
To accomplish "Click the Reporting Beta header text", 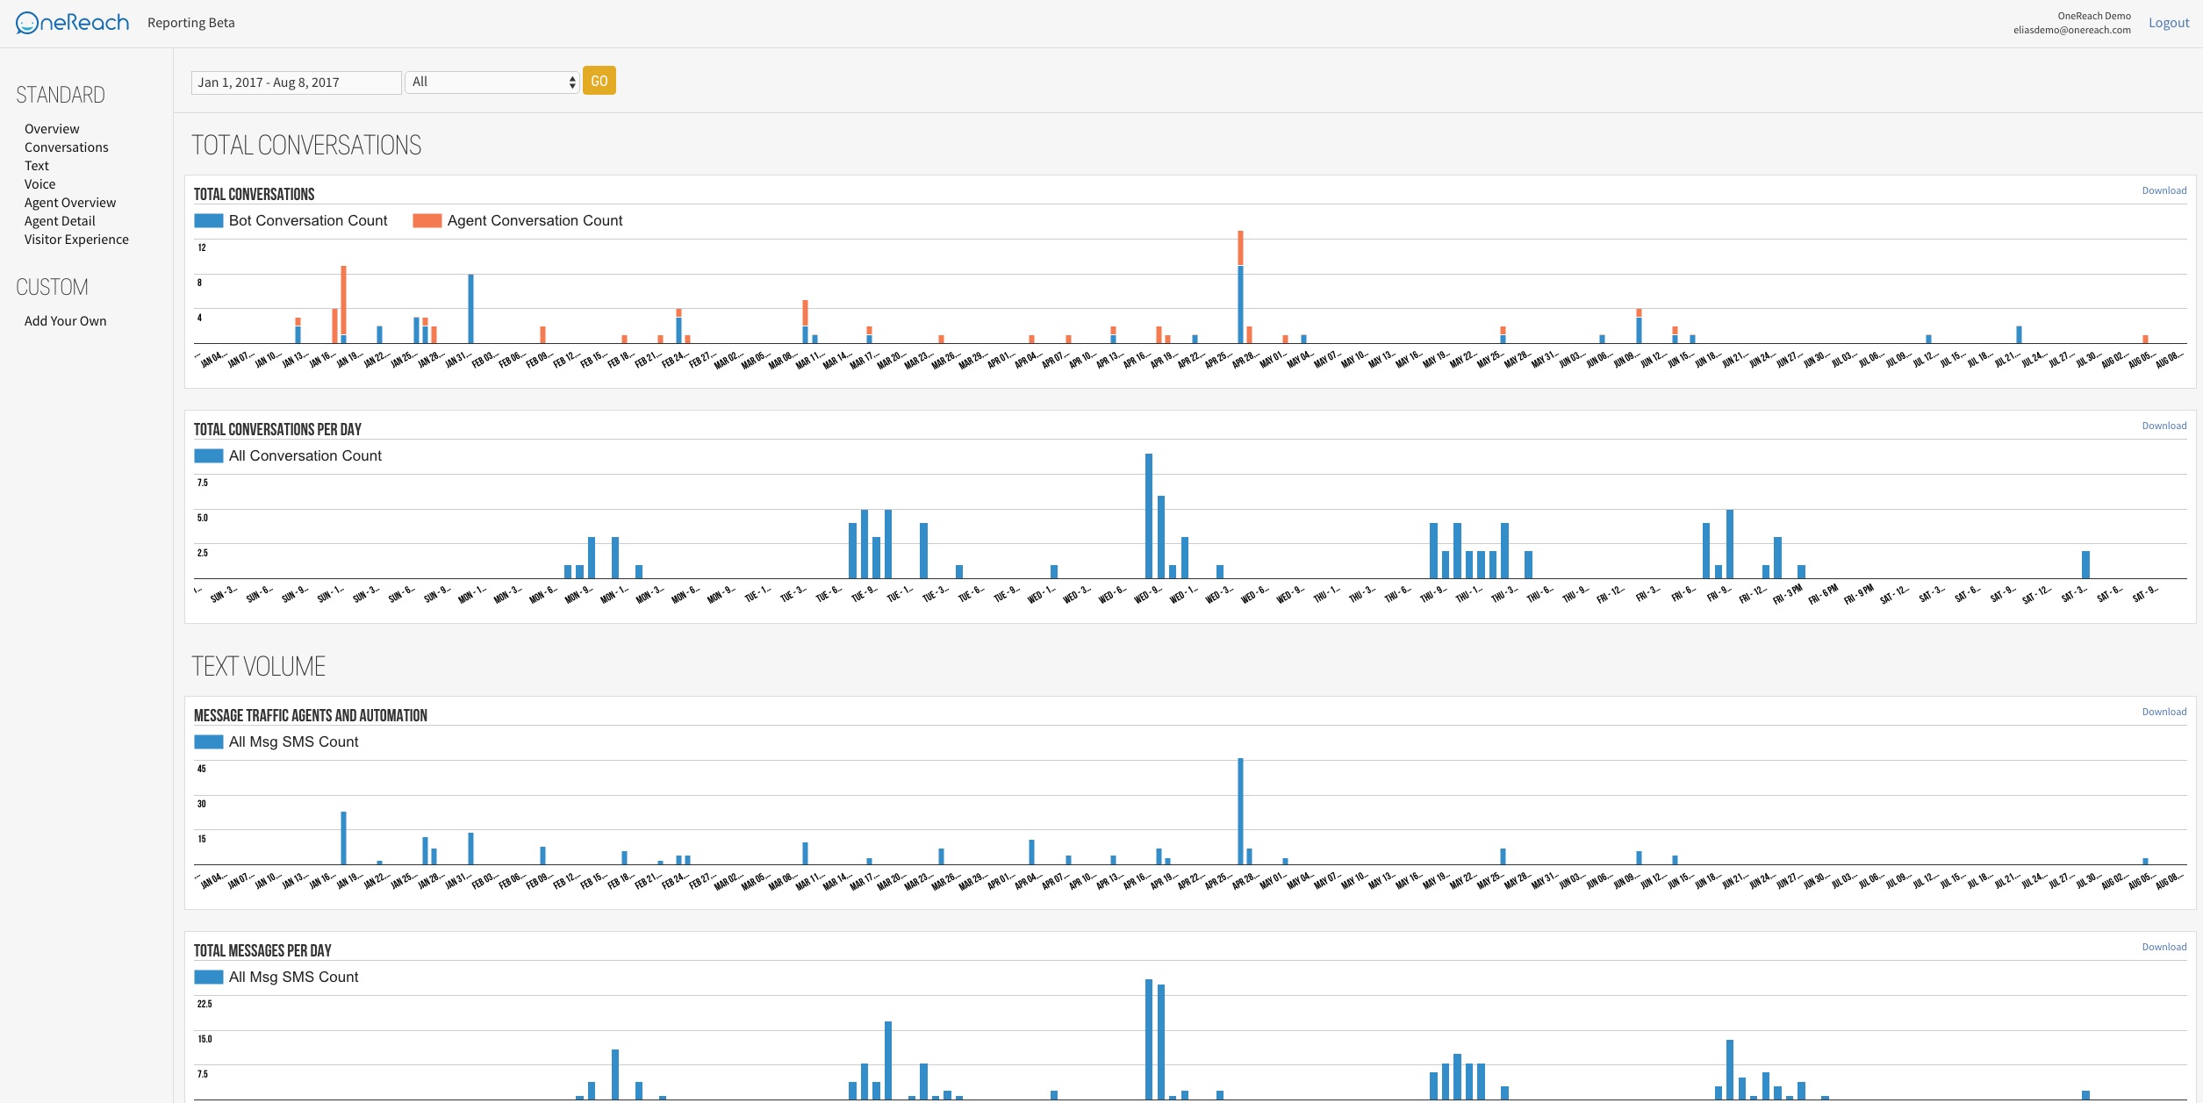I will (191, 23).
